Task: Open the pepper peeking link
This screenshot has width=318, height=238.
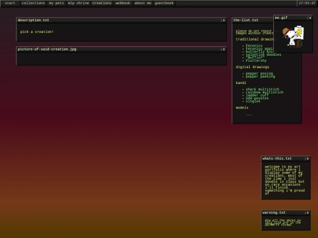Action: click(260, 76)
